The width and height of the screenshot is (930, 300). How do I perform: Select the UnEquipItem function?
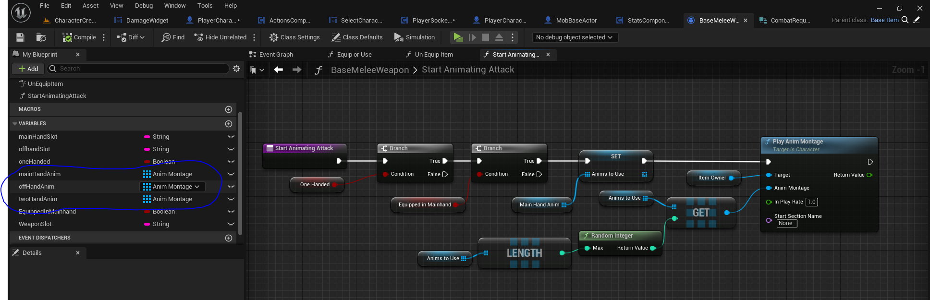[45, 84]
